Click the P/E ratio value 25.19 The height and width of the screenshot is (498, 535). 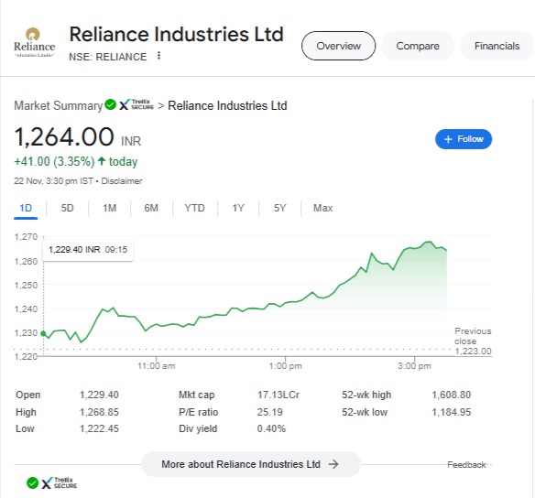[x=269, y=412]
